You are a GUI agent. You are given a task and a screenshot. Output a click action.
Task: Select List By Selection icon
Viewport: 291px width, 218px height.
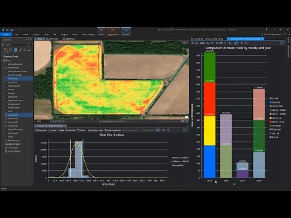tap(15, 50)
